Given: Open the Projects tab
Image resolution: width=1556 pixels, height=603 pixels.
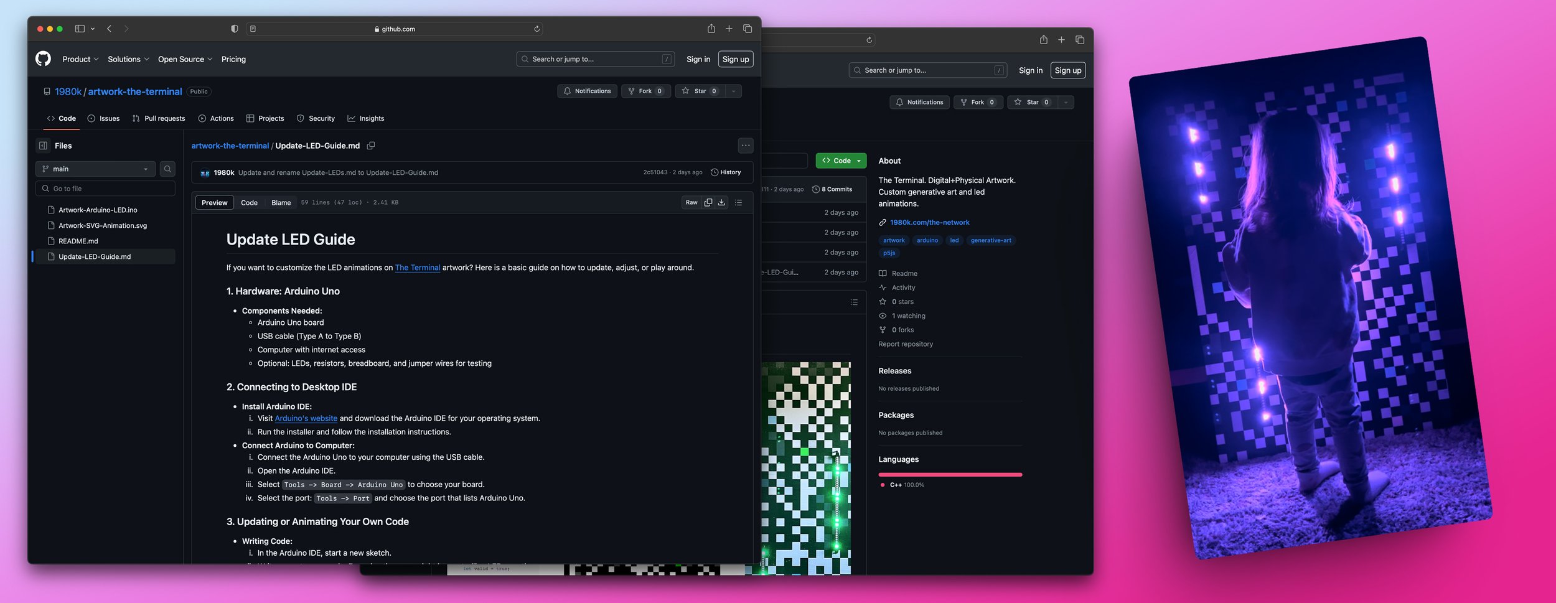Looking at the screenshot, I should point(265,119).
